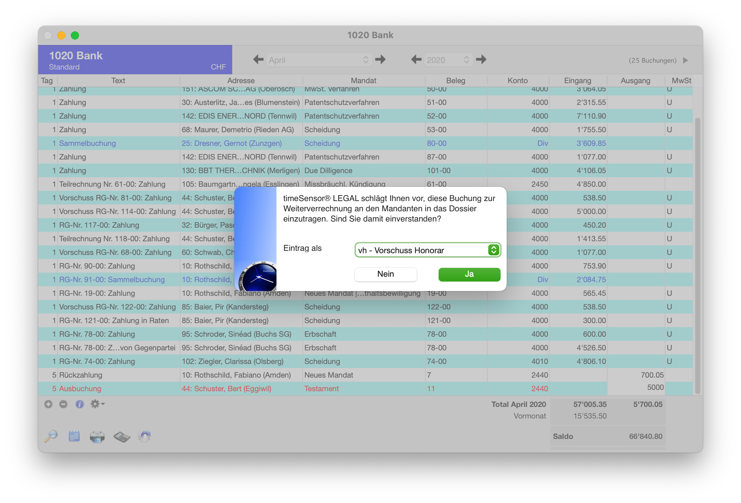Image resolution: width=741 pixels, height=503 pixels.
Task: Open the blue info icon
Action: (80, 404)
